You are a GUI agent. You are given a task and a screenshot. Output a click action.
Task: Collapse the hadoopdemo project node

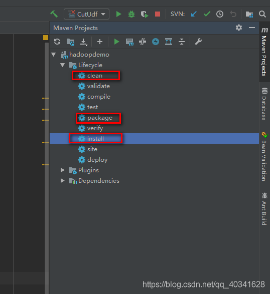click(54, 55)
